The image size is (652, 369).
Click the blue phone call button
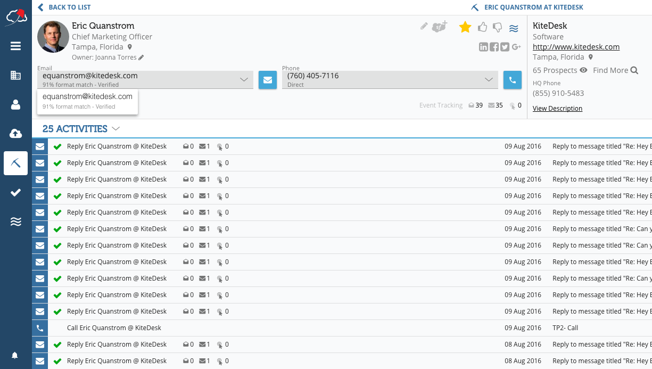pos(512,80)
